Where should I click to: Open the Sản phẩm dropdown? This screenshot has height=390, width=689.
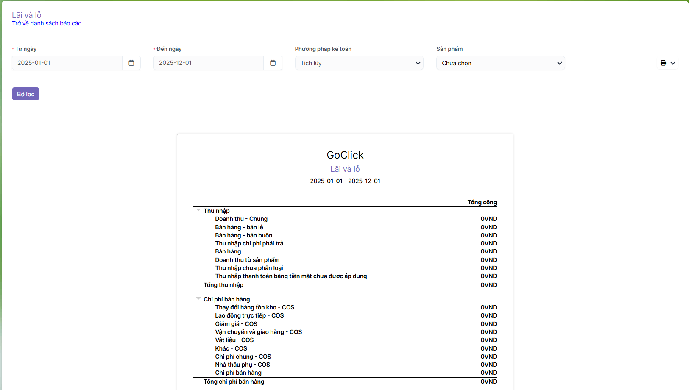tap(500, 63)
